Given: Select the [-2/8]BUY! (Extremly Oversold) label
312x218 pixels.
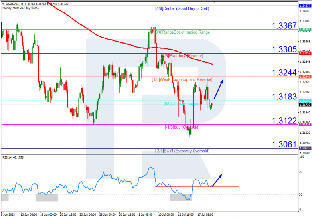Looking at the screenshot, I should coord(182,151).
